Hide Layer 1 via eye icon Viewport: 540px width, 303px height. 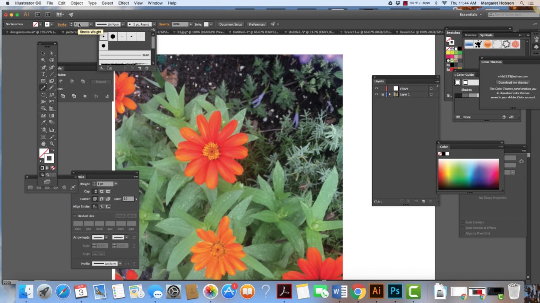pyautogui.click(x=376, y=94)
